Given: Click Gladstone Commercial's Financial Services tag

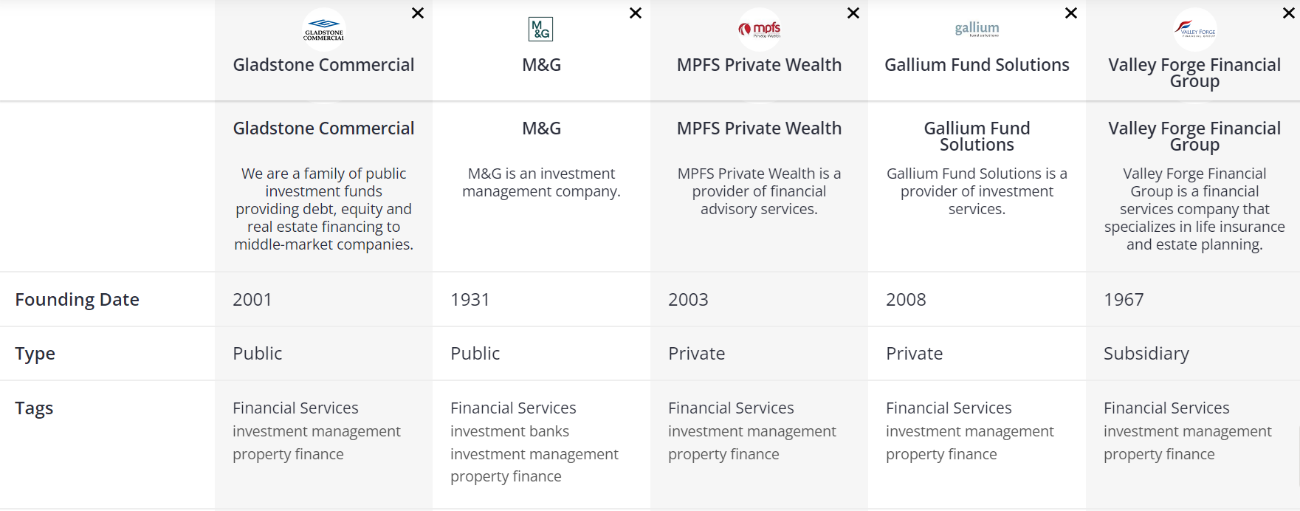Looking at the screenshot, I should click(295, 408).
